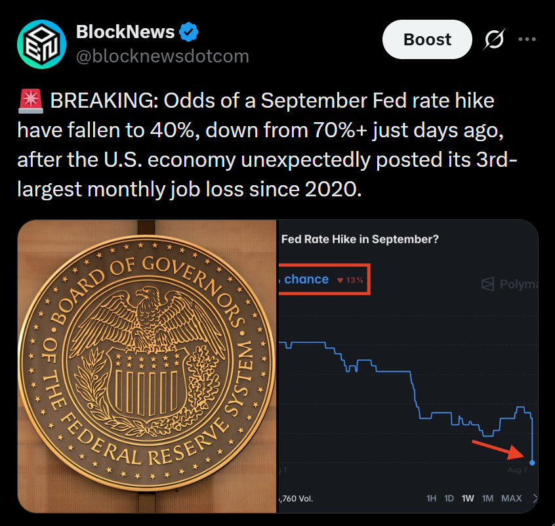Open the Grok slash-circle icon
Image resolution: width=555 pixels, height=526 pixels.
tap(494, 39)
